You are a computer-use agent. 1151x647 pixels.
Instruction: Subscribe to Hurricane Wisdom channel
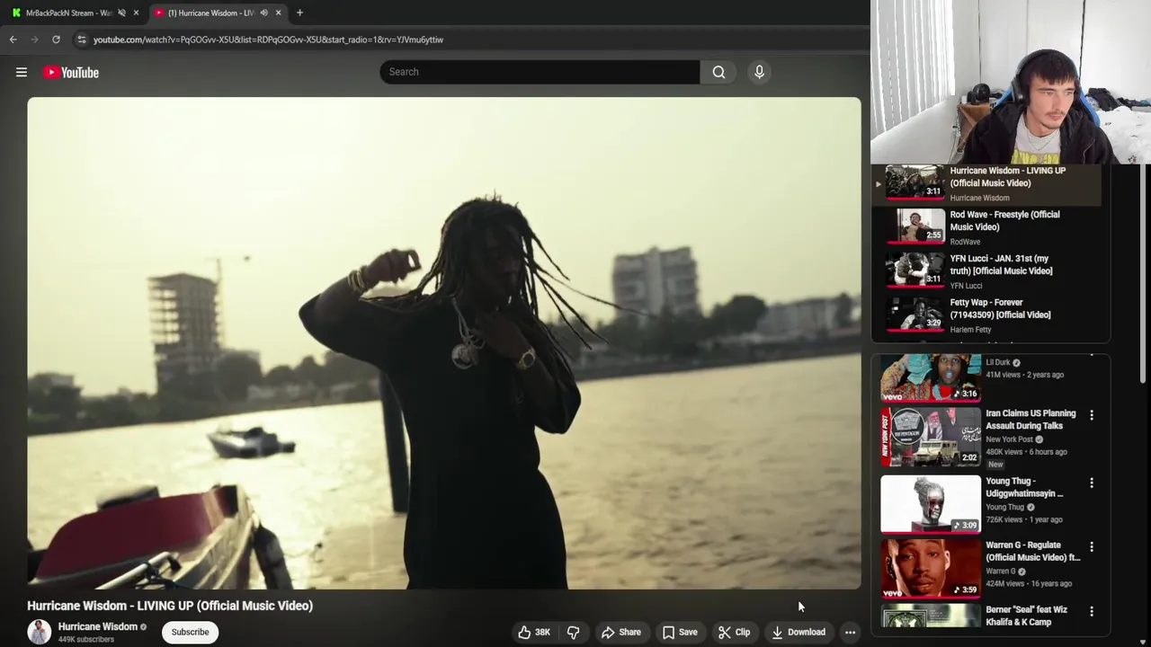(x=190, y=632)
